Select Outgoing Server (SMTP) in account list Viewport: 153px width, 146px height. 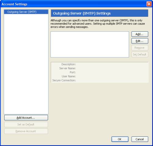point(26,12)
